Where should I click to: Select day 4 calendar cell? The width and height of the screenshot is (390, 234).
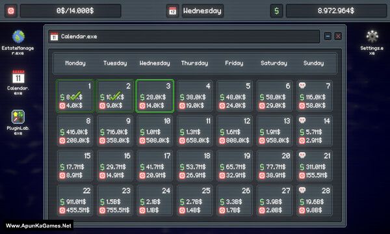195,96
